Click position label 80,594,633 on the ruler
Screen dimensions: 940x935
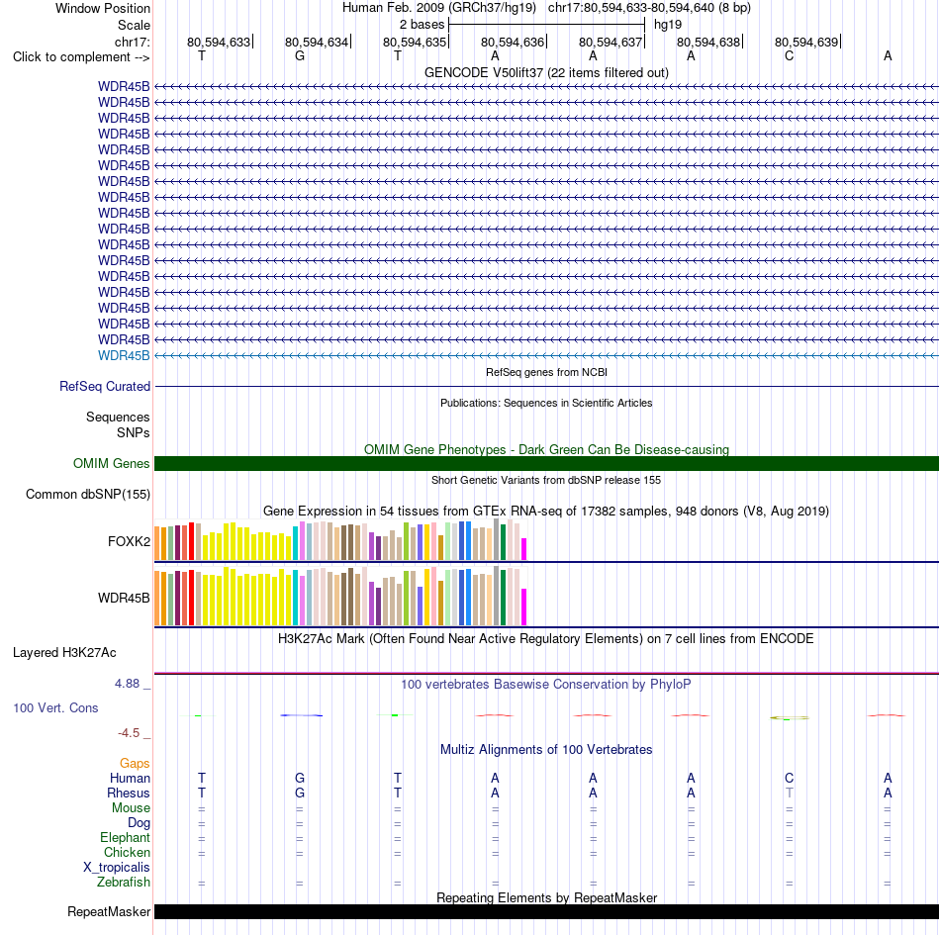(219, 42)
